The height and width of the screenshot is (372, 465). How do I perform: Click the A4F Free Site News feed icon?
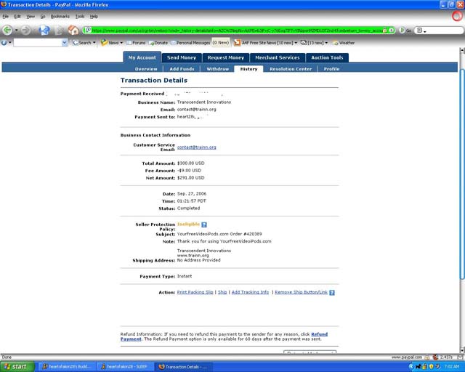click(x=237, y=43)
